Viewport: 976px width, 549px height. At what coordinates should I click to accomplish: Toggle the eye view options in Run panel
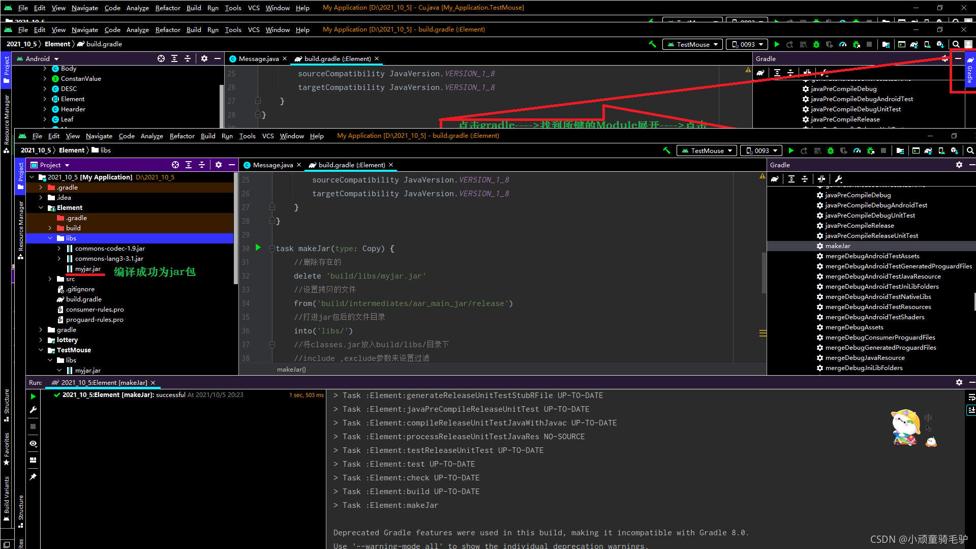pyautogui.click(x=33, y=443)
